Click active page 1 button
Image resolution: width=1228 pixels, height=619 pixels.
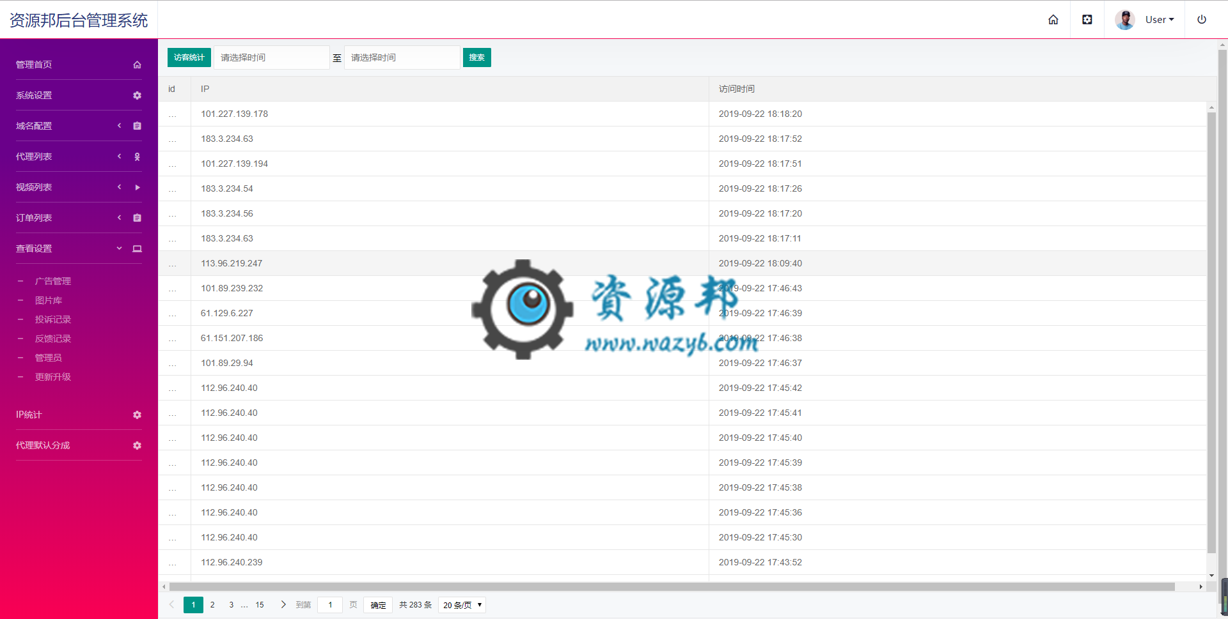pyautogui.click(x=193, y=605)
